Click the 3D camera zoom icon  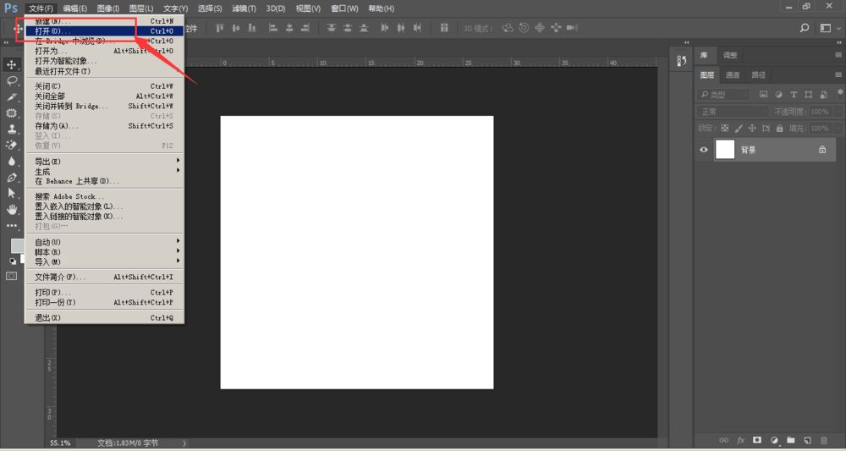click(573, 28)
